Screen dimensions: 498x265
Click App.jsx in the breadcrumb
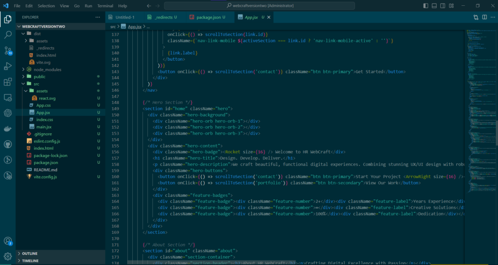coord(135,27)
